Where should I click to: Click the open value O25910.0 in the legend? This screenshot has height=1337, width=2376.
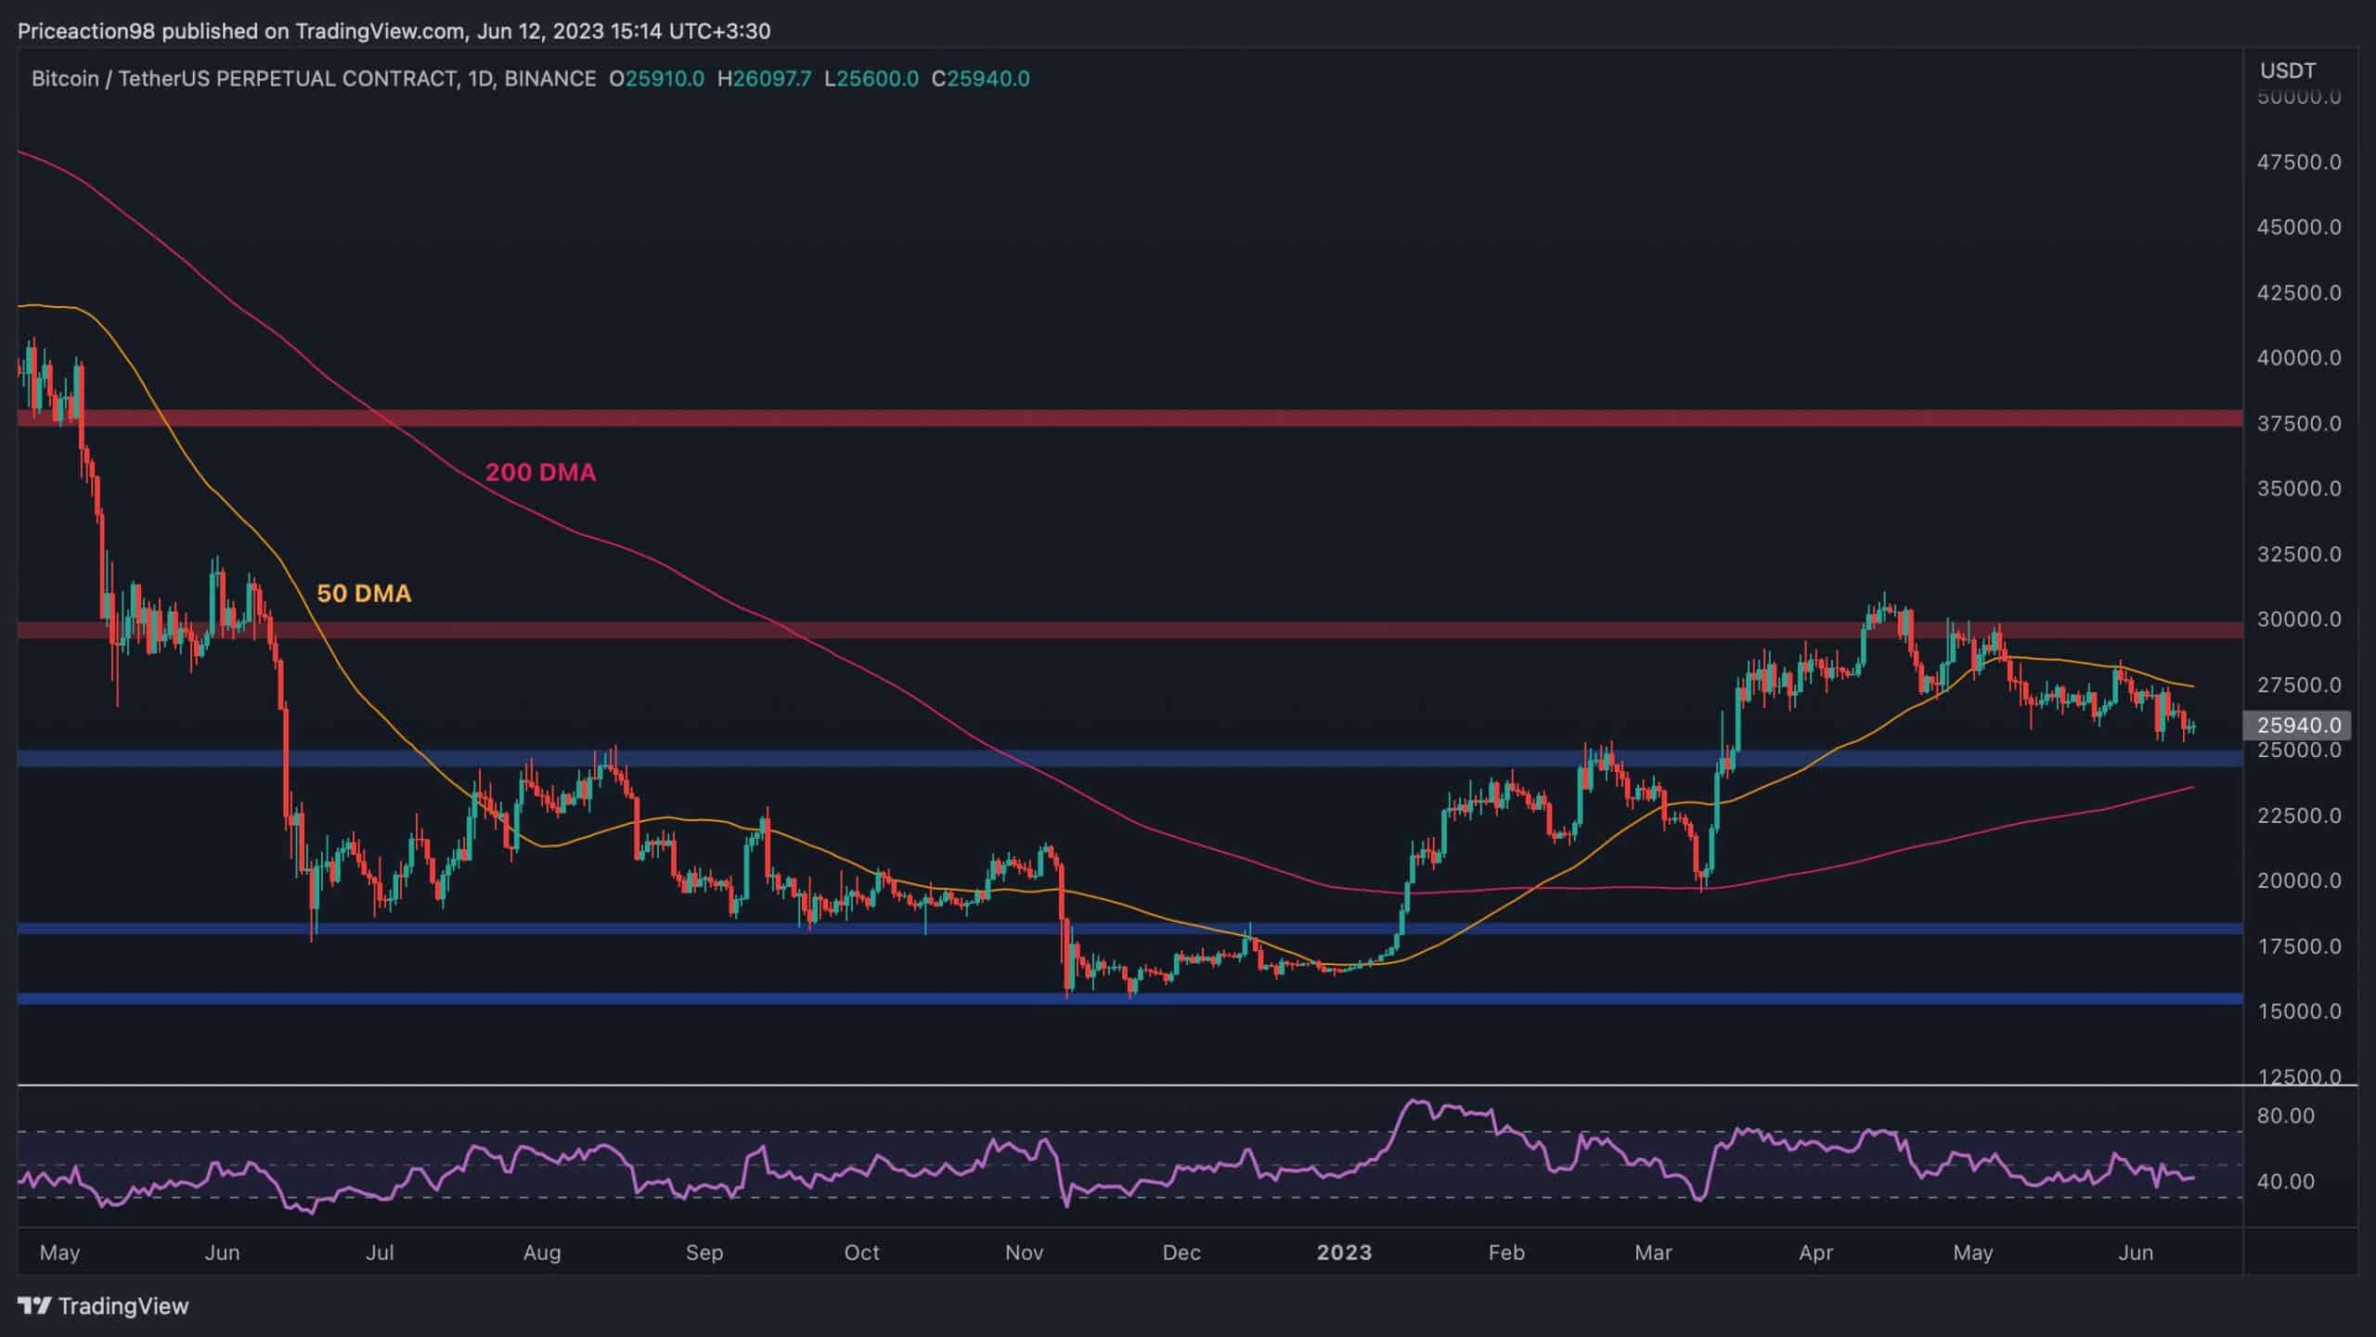[656, 79]
